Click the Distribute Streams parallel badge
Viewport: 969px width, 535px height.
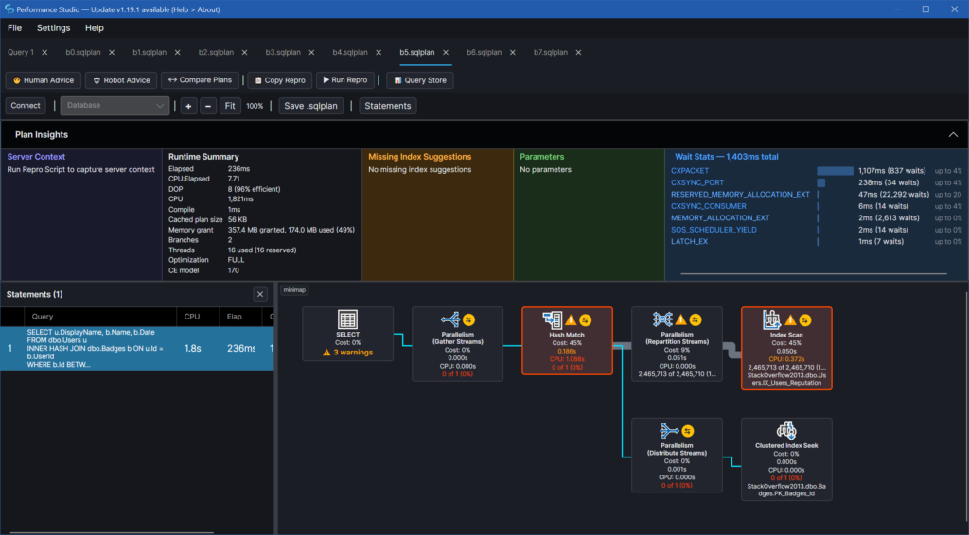[688, 431]
